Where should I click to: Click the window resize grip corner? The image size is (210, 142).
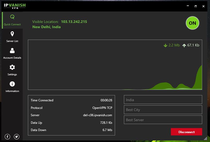206,139
